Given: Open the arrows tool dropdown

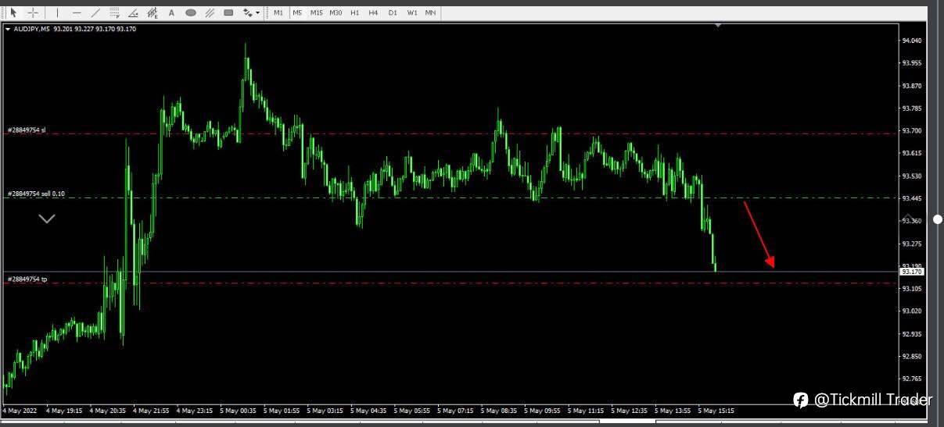Looking at the screenshot, I should 251,12.
